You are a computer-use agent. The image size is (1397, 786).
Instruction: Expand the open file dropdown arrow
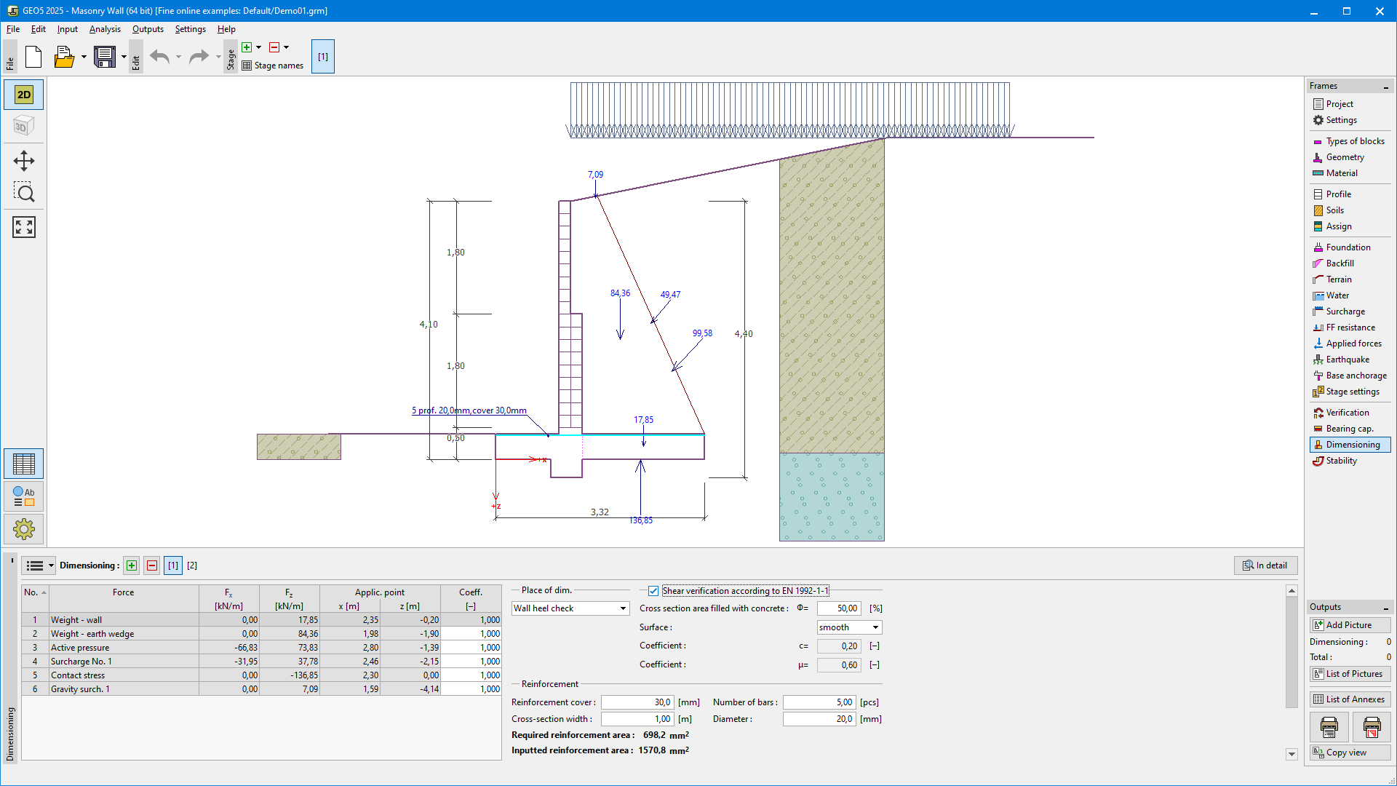pyautogui.click(x=84, y=57)
